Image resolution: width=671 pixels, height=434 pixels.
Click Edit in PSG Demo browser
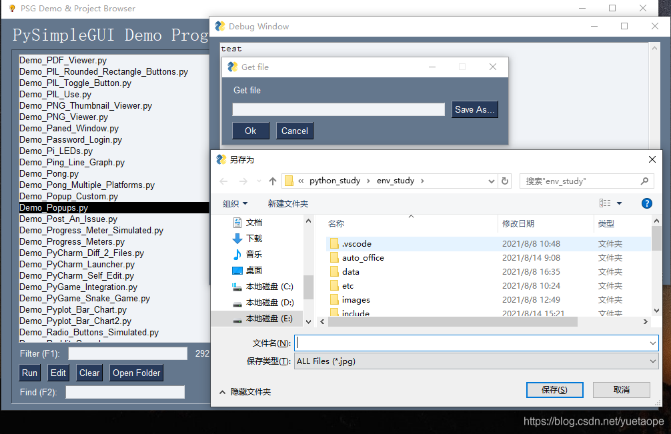[x=58, y=373]
